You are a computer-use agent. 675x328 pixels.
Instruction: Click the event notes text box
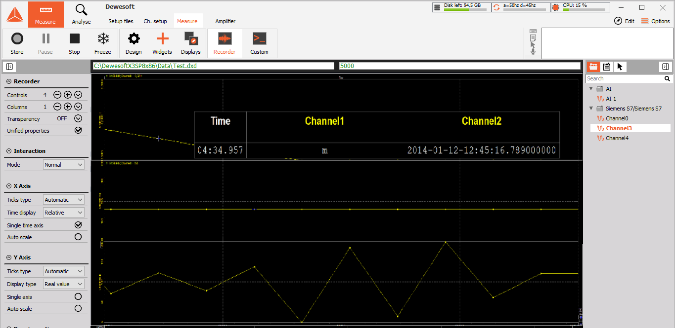point(607,43)
